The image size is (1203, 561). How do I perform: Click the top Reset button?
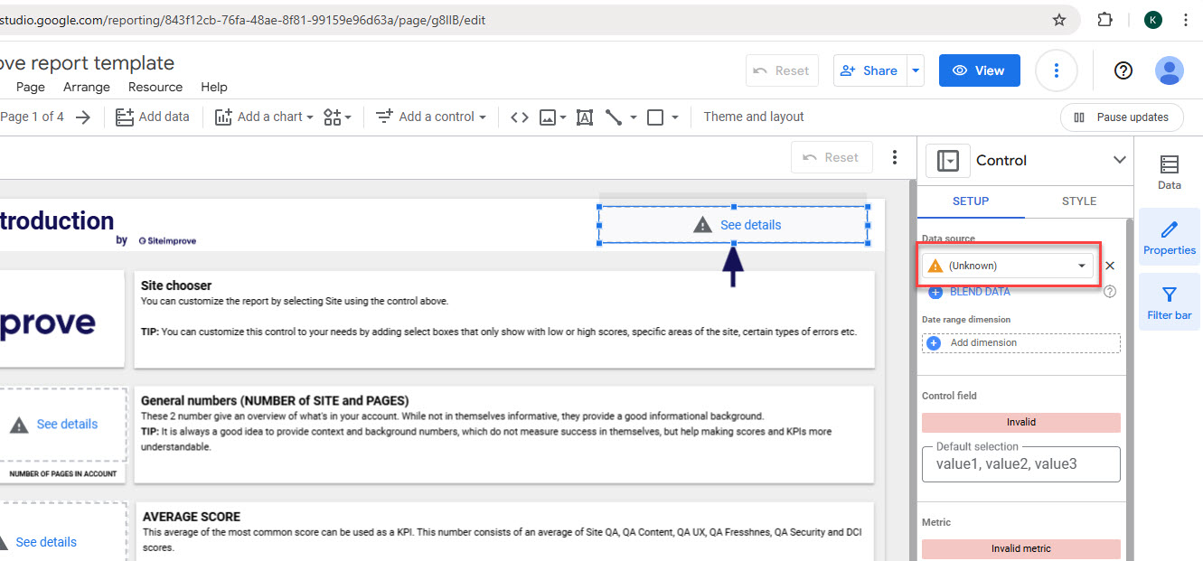point(782,70)
